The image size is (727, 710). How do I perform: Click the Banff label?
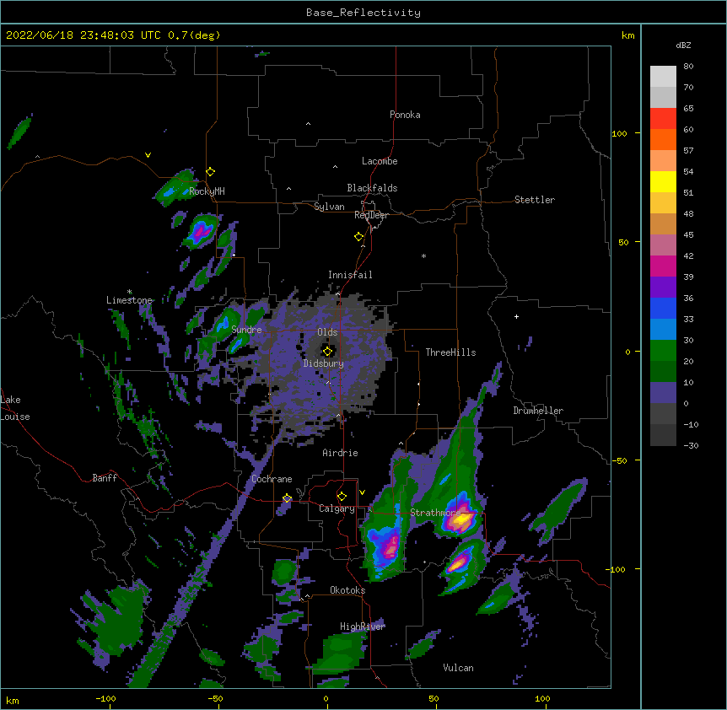(105, 478)
